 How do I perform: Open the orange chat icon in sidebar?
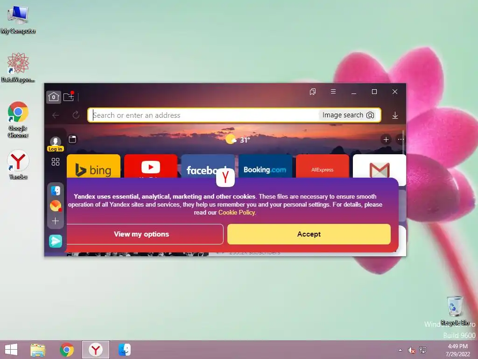(56, 206)
